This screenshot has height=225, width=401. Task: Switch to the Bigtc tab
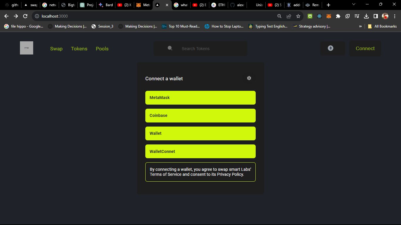click(x=68, y=5)
